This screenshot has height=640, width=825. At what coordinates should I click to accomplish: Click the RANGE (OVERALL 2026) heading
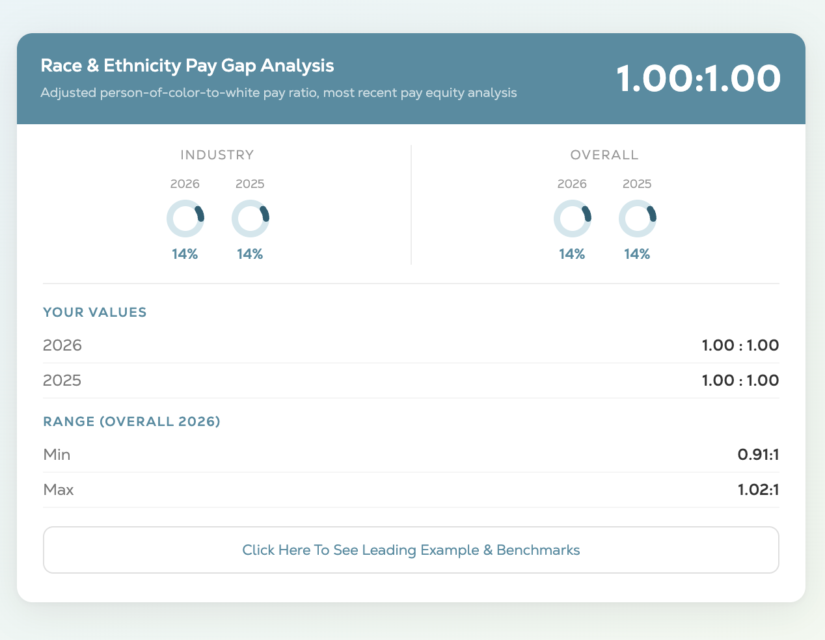[132, 421]
